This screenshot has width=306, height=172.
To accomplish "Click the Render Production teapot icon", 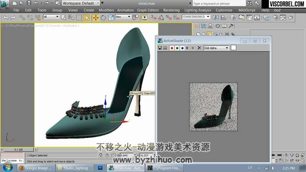I will 291,18.
